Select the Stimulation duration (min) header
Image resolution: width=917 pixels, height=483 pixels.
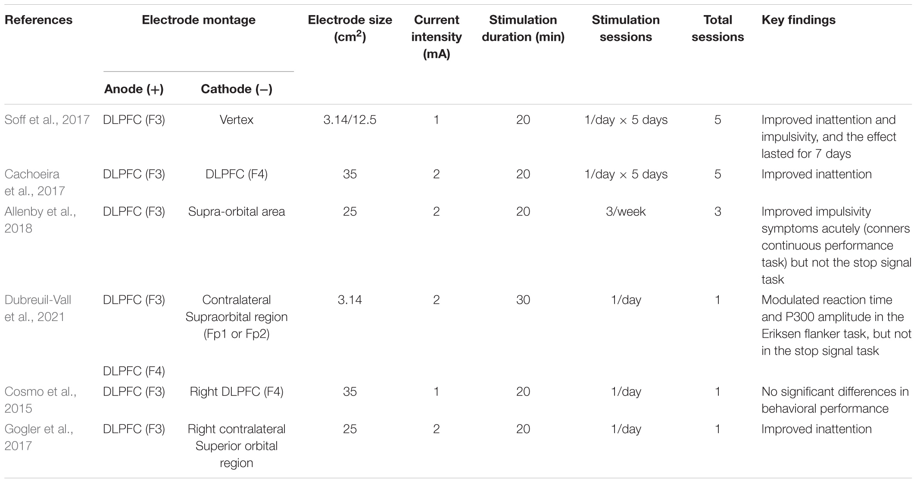pos(523,28)
